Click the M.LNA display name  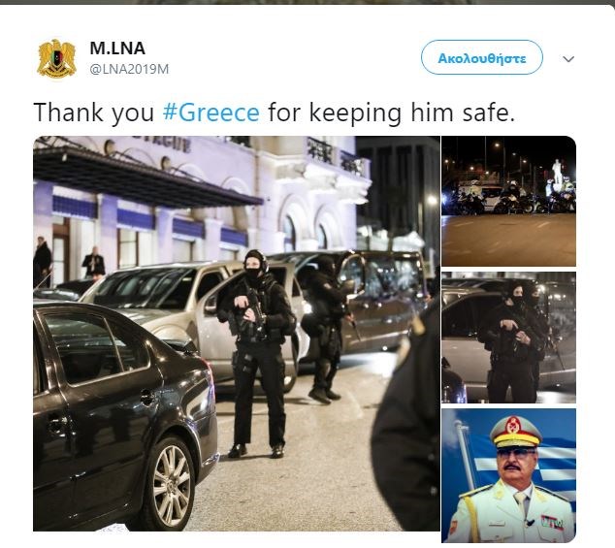(117, 48)
